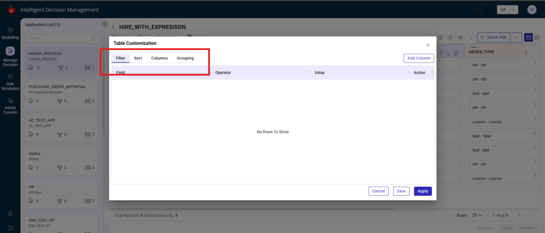545x233 pixels.
Task: Open the Rows 25 page-size dropdown
Action: click(477, 215)
